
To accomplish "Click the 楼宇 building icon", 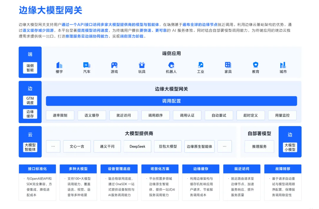I will [59, 65].
